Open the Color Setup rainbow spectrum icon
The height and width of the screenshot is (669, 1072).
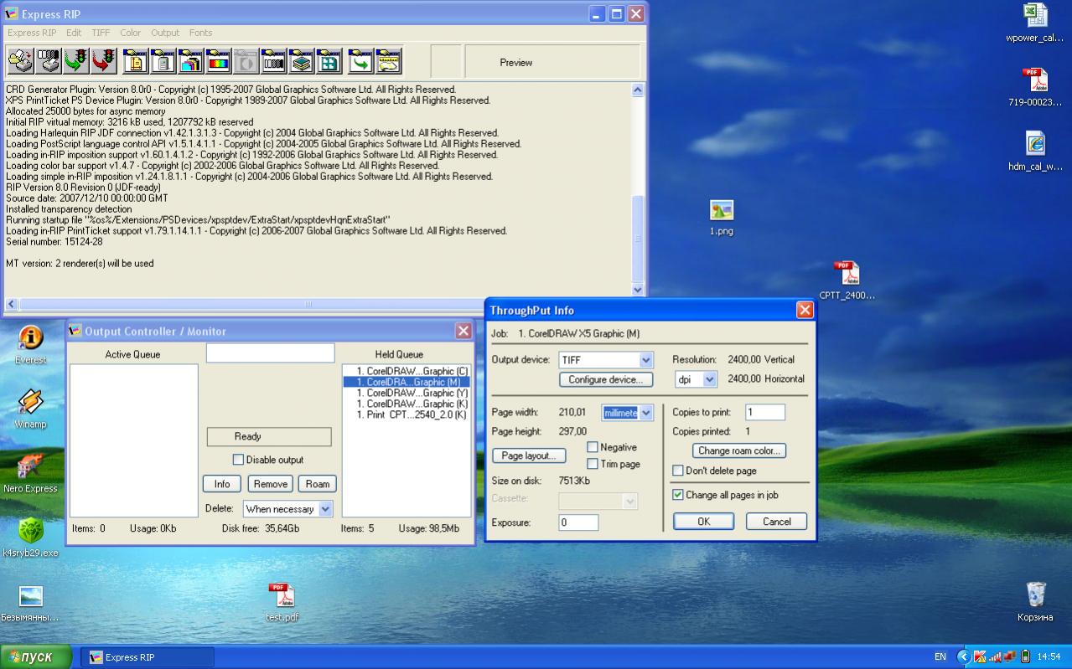218,61
